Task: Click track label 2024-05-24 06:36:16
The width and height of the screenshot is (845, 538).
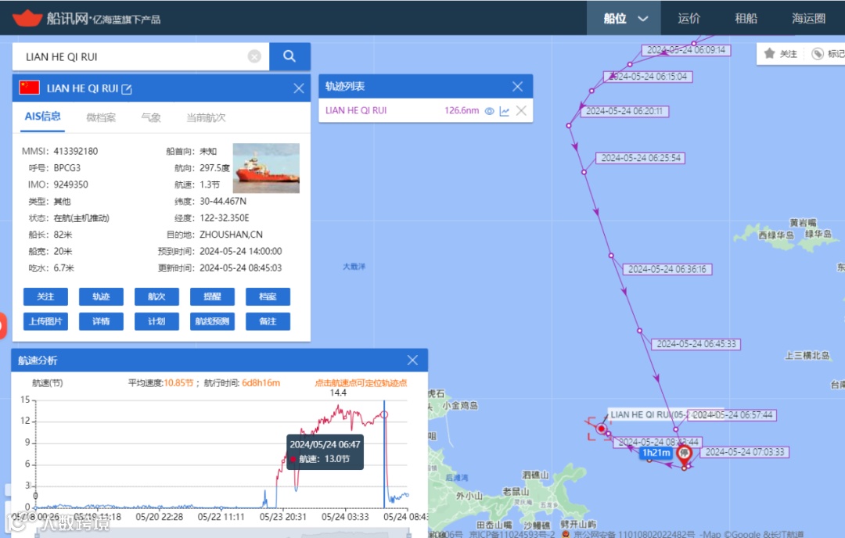Action: [x=667, y=269]
